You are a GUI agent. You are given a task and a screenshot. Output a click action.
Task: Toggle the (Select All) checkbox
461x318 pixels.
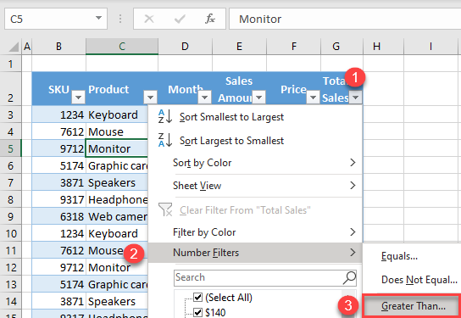[x=197, y=298]
